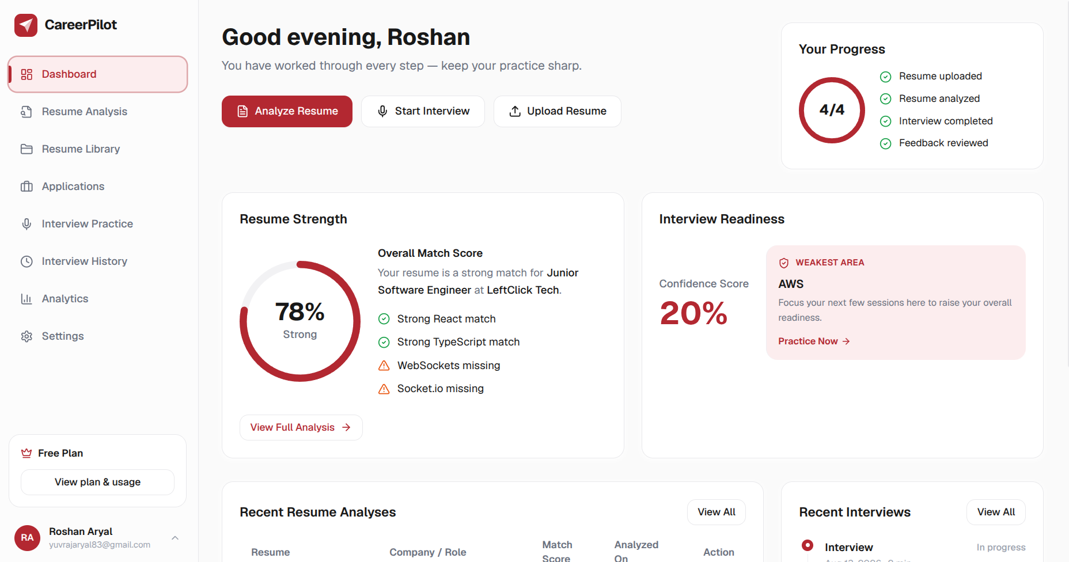Click the 20% confidence score value

(x=693, y=313)
